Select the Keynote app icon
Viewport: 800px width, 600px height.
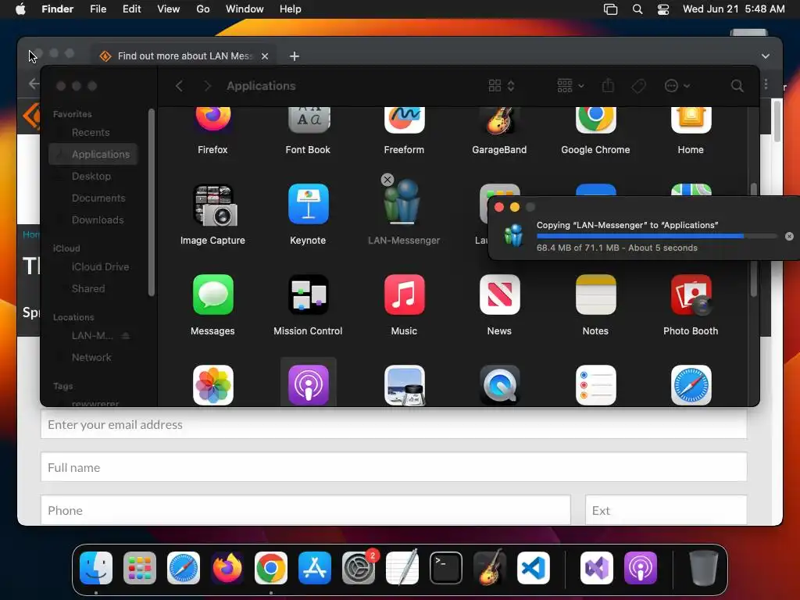(308, 204)
